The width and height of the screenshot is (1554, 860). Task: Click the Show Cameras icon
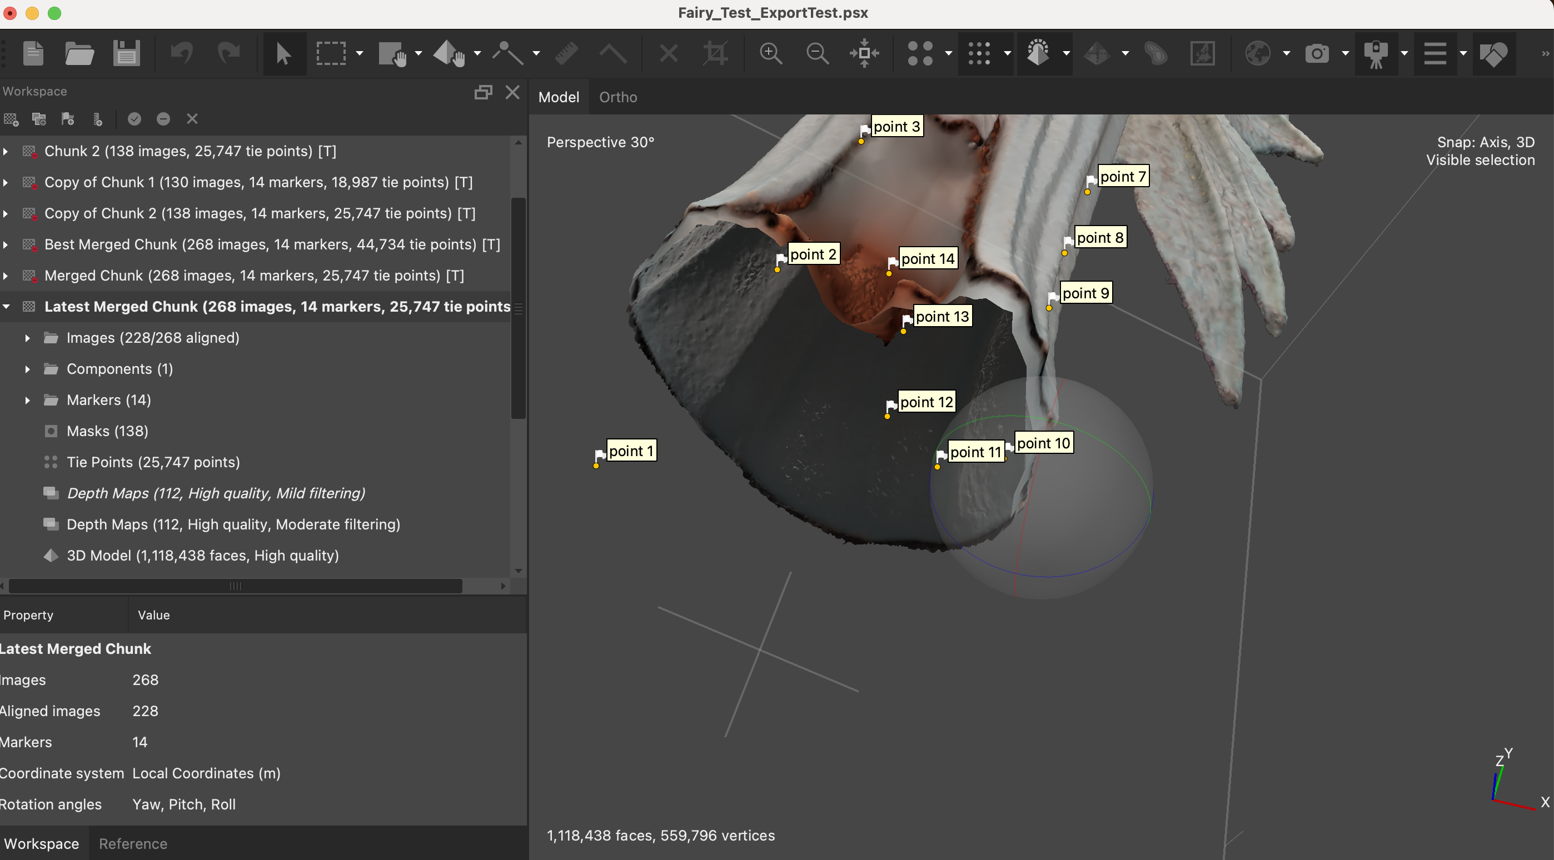1316,54
